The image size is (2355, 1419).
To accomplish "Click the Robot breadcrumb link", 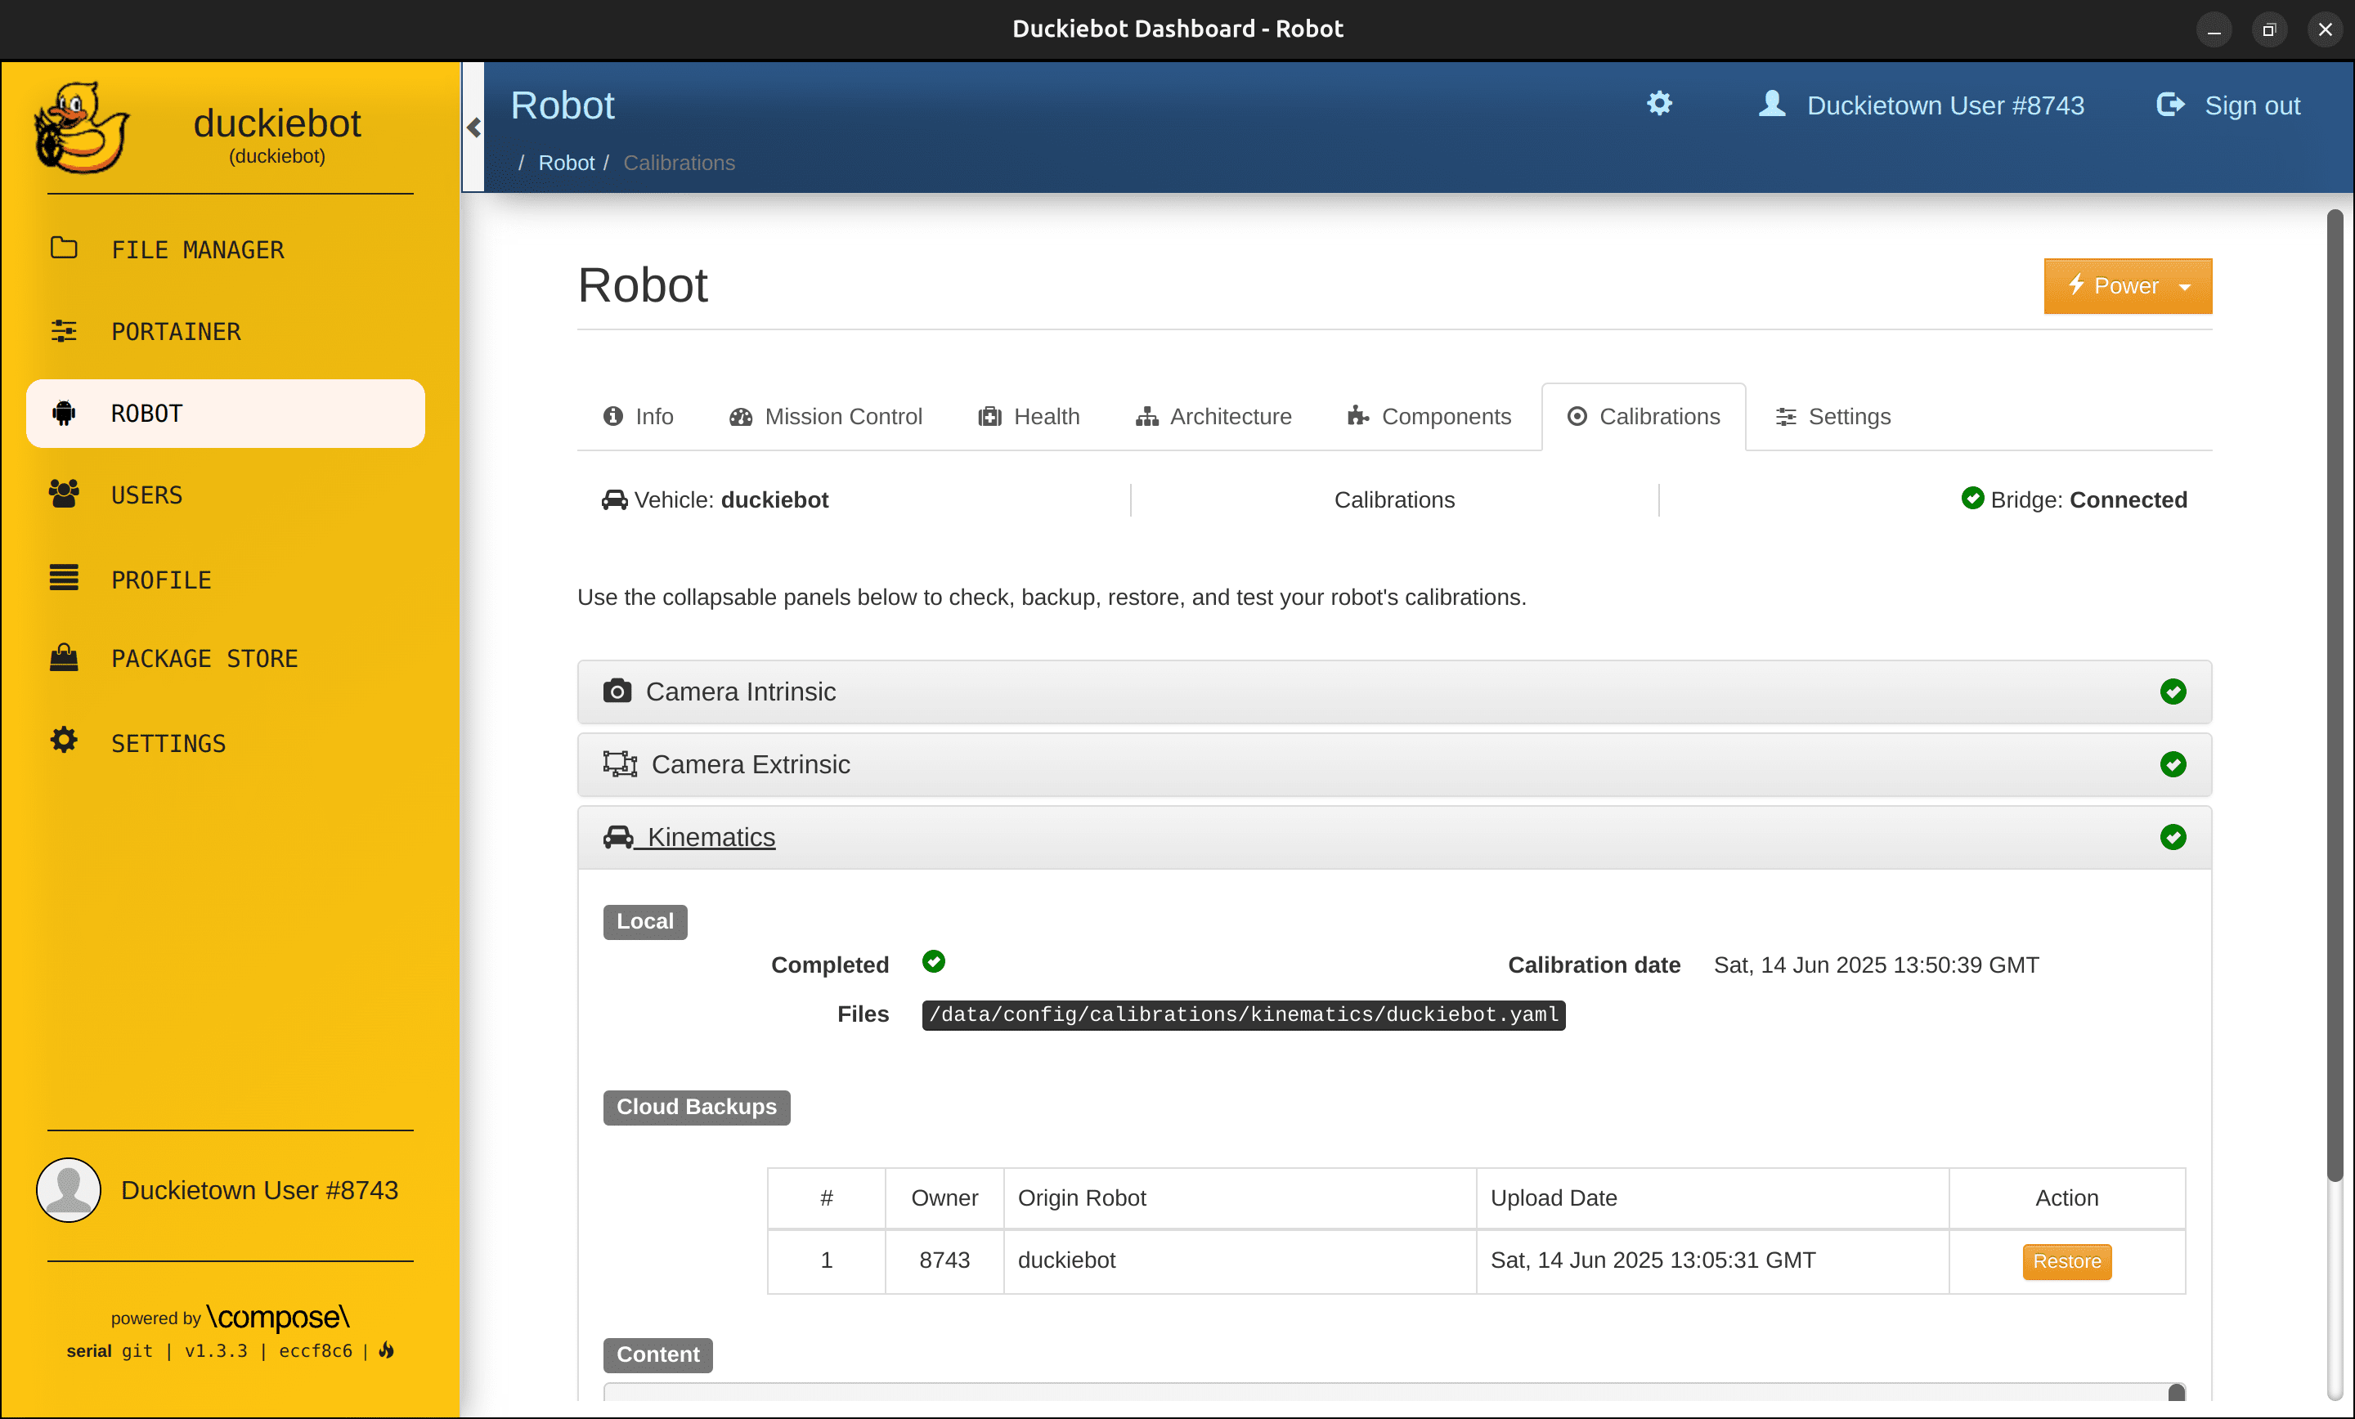I will (566, 163).
